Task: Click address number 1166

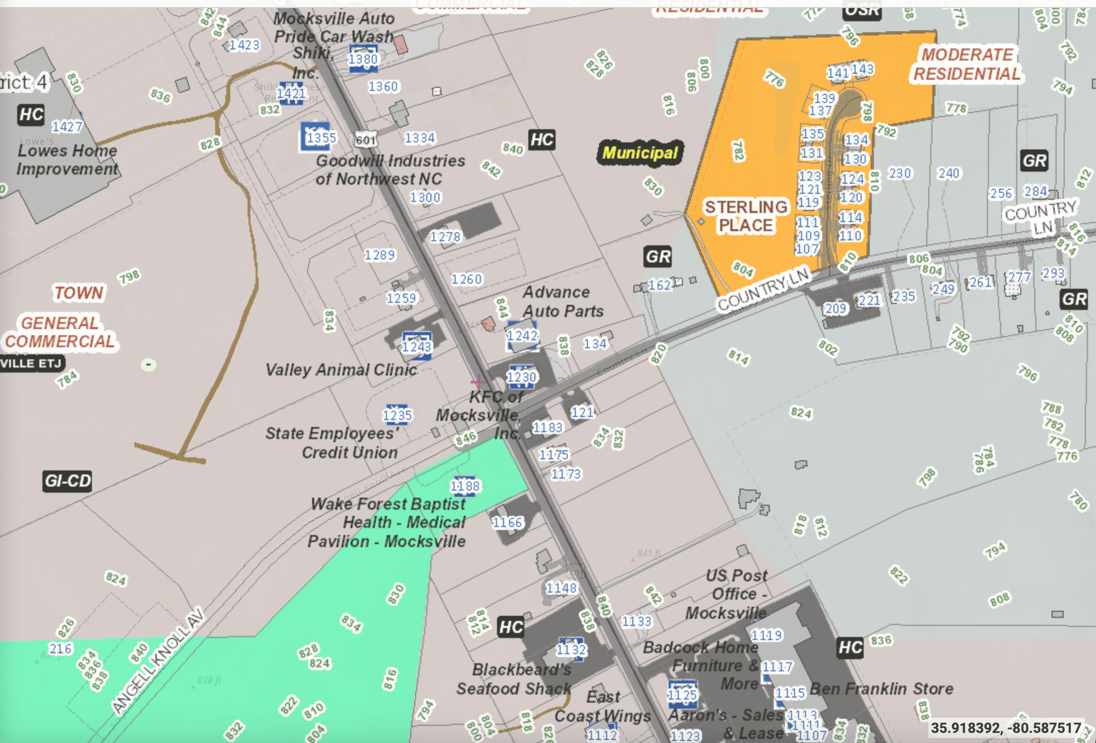Action: (508, 522)
